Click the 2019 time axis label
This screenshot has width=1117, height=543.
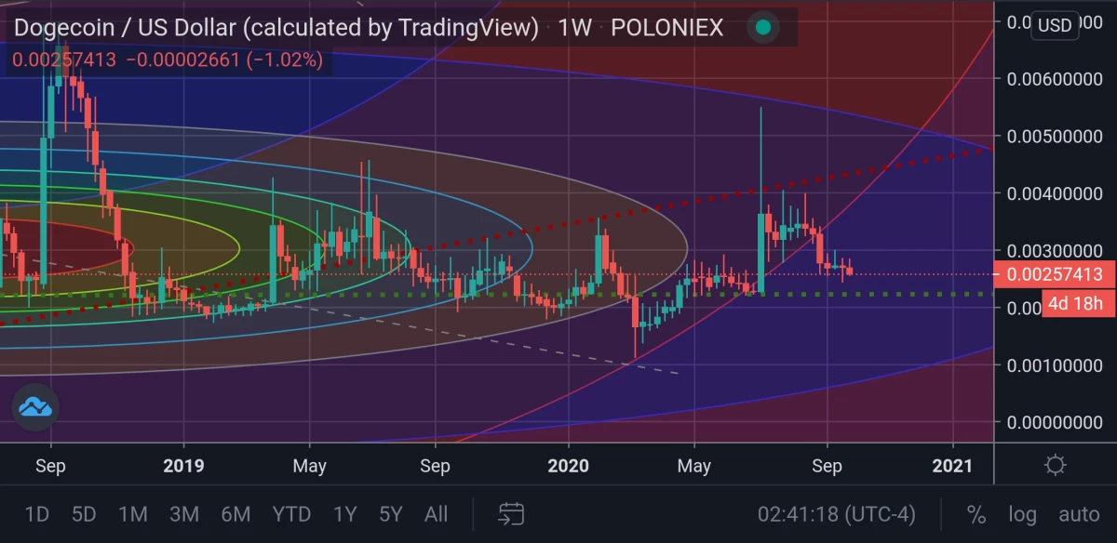click(182, 465)
